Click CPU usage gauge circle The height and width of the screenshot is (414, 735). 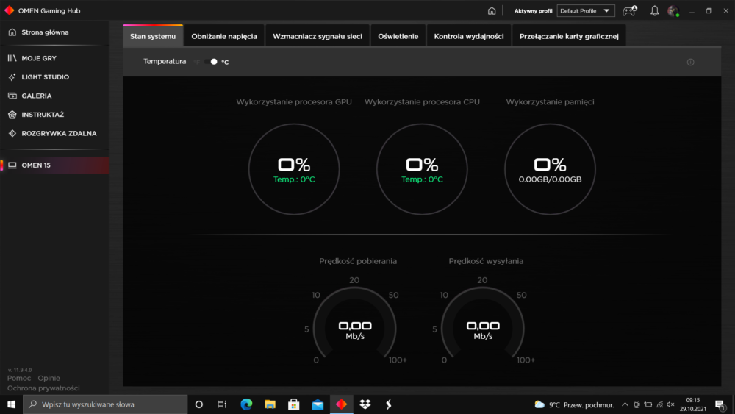coord(422,169)
